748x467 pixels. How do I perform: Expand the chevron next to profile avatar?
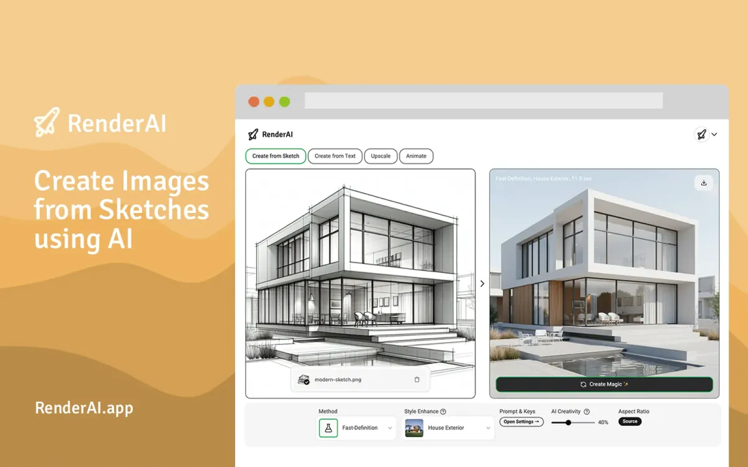pyautogui.click(x=714, y=134)
